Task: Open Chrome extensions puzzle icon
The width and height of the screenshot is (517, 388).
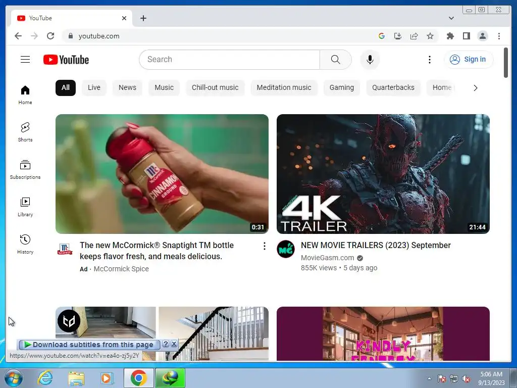Action: (450, 36)
